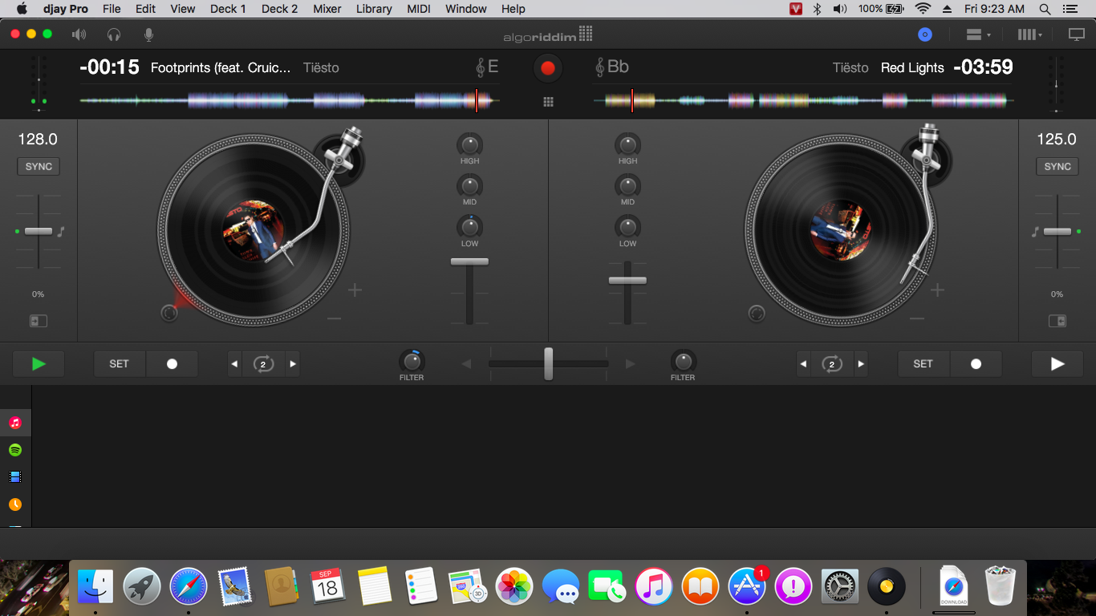Open the Mixer menu

(x=327, y=9)
